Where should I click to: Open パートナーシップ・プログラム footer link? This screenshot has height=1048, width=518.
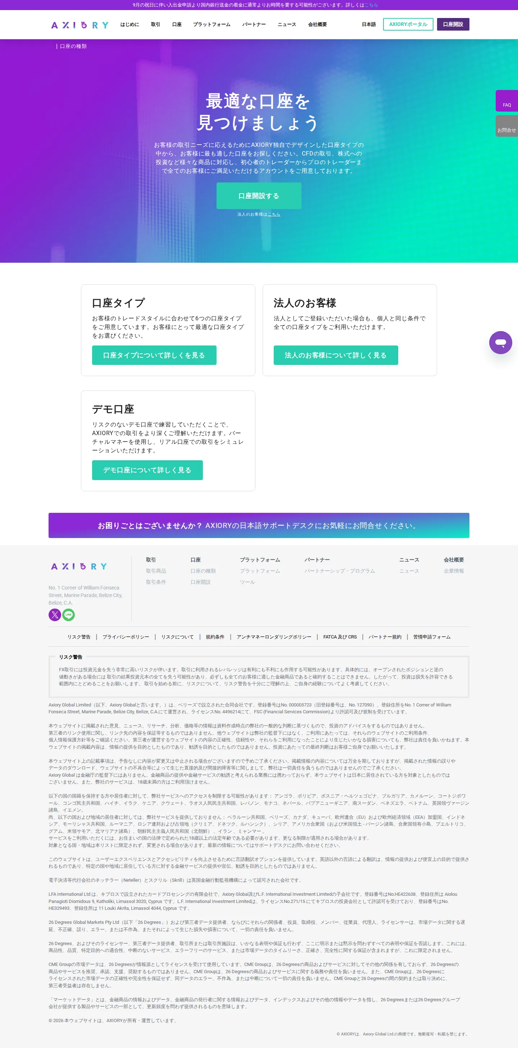(x=340, y=571)
